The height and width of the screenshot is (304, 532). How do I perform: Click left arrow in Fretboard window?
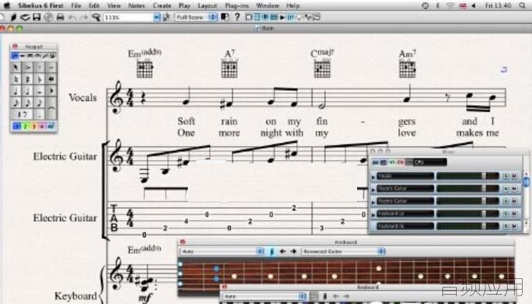coord(282,251)
